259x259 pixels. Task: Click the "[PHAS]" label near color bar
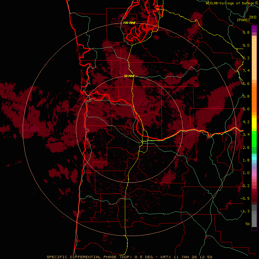pos(243,20)
